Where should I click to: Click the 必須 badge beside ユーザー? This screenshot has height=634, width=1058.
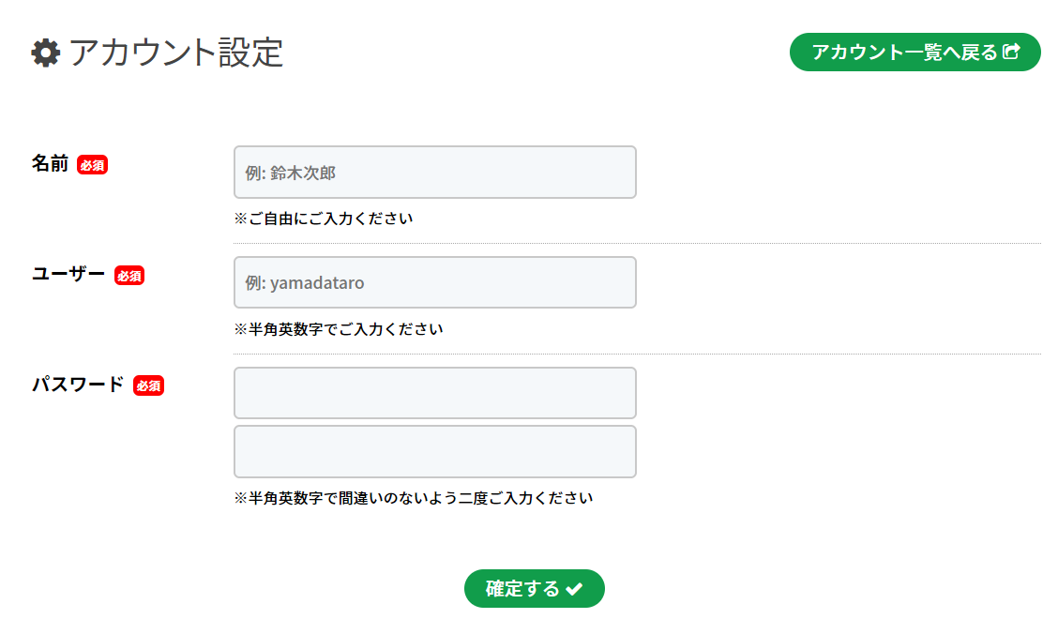click(129, 276)
